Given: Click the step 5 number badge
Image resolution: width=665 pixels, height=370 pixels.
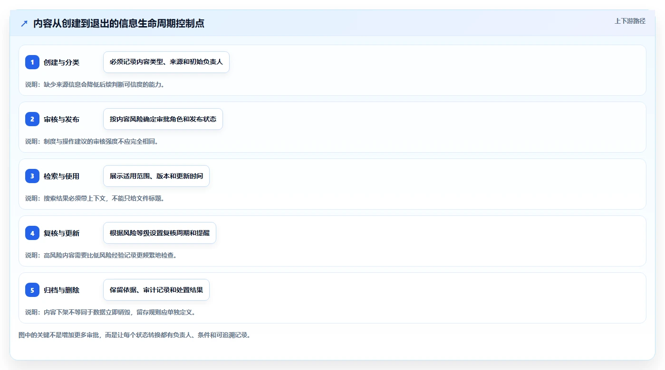Looking at the screenshot, I should [32, 290].
